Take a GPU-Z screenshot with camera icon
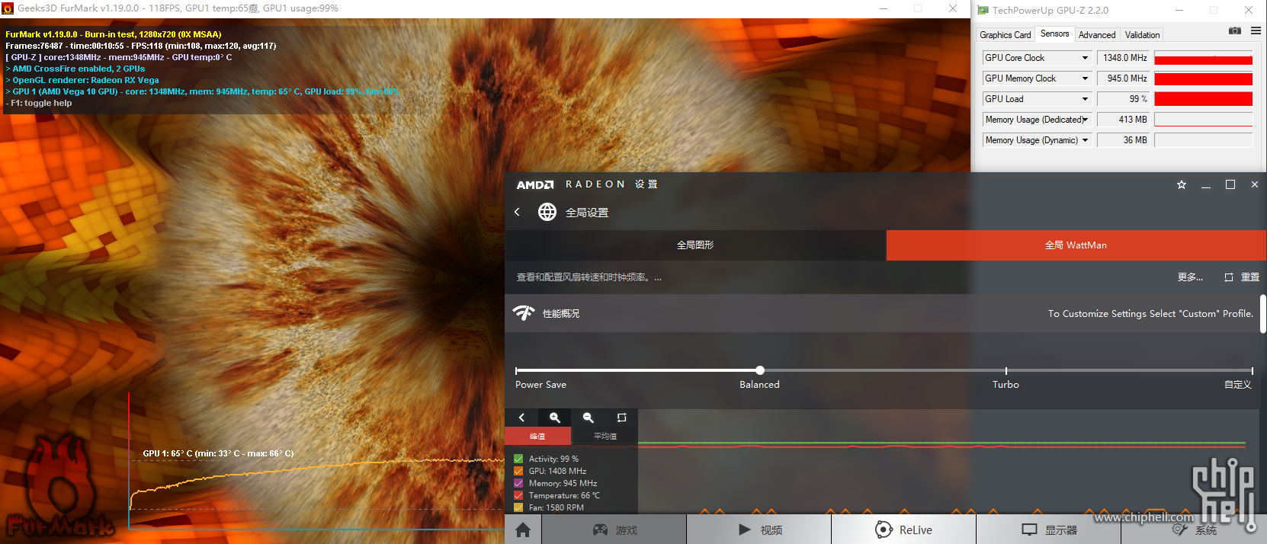This screenshot has width=1267, height=544. tap(1235, 30)
